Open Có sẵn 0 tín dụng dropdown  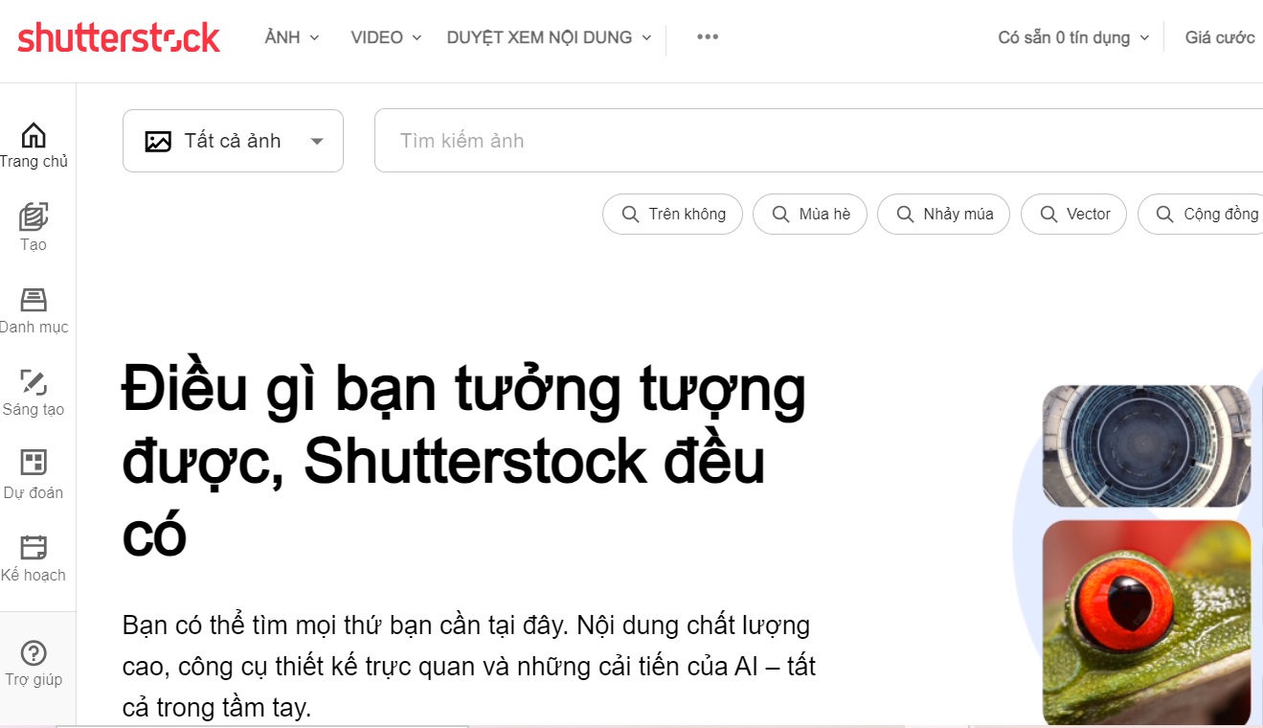click(1073, 37)
